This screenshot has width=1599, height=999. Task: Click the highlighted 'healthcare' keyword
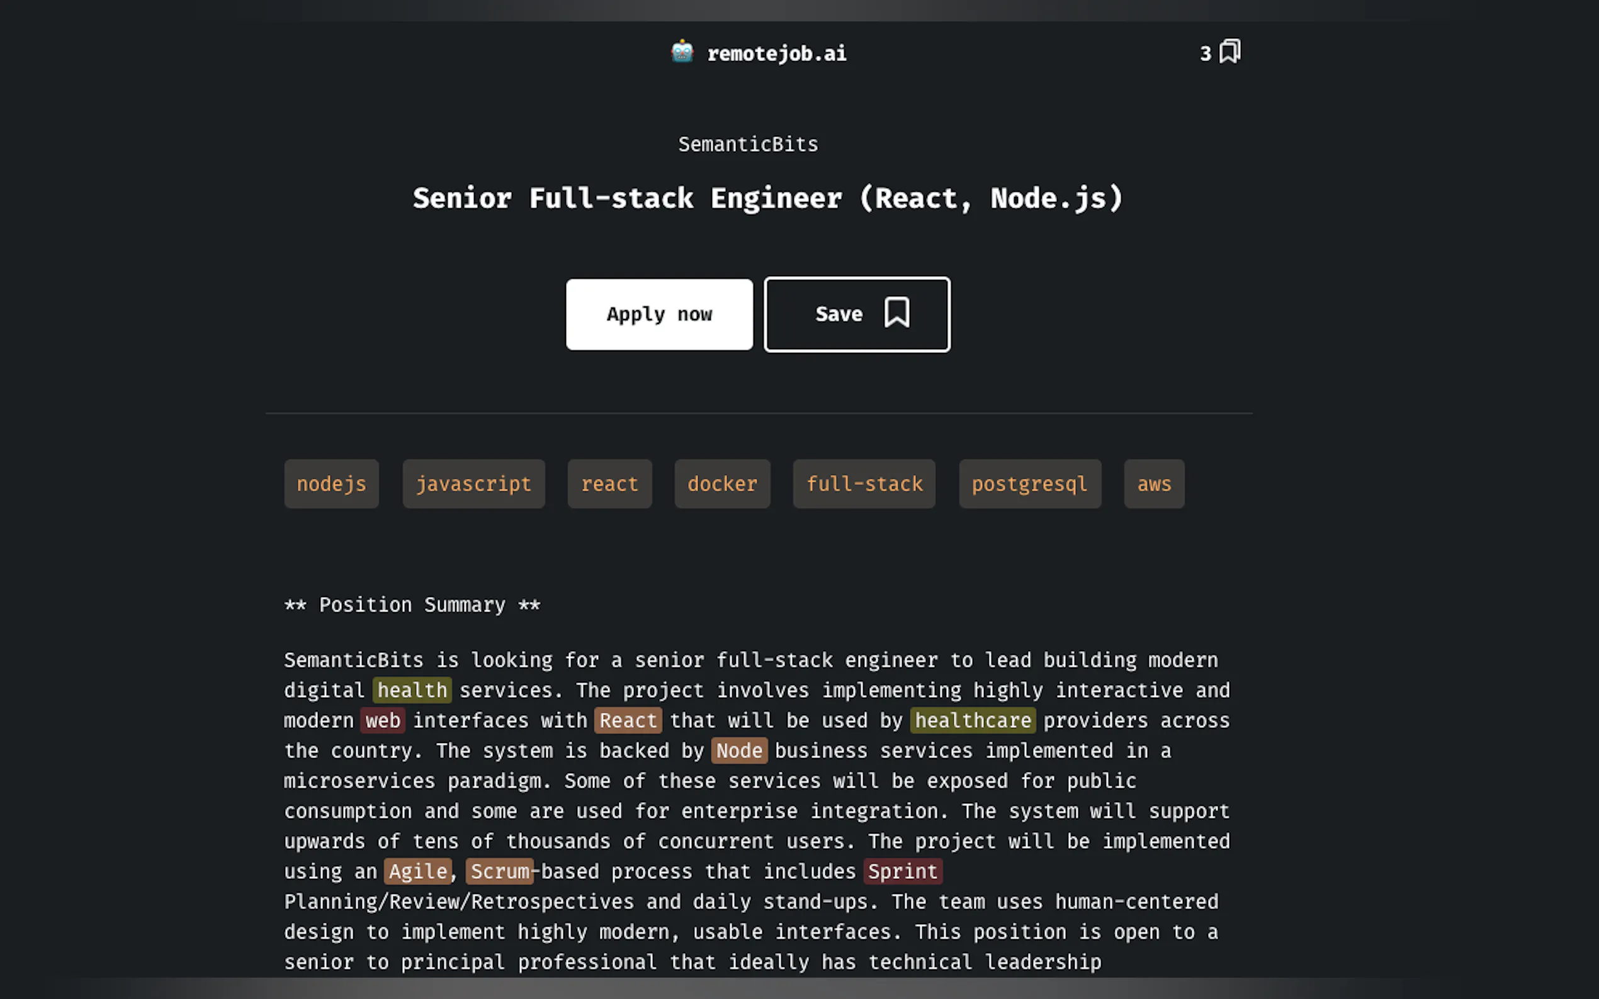pyautogui.click(x=973, y=720)
